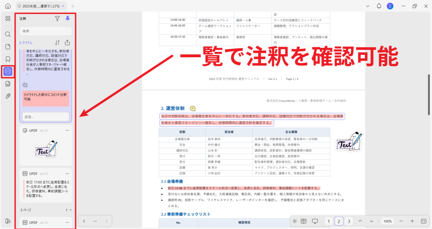Fit page to actual size icon
This screenshot has height=229, width=432.
tap(424, 221)
